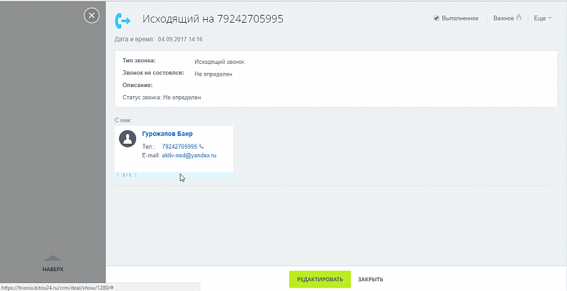This screenshot has width=567, height=291.
Task: Go to previous contact with left chevron
Action: click(x=118, y=176)
